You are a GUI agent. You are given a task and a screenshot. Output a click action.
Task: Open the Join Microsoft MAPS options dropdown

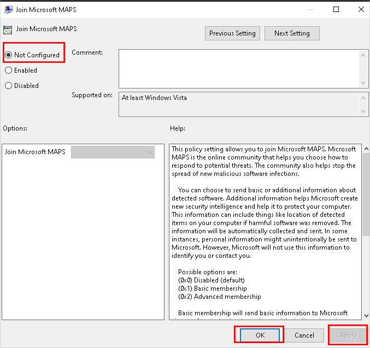pos(113,152)
